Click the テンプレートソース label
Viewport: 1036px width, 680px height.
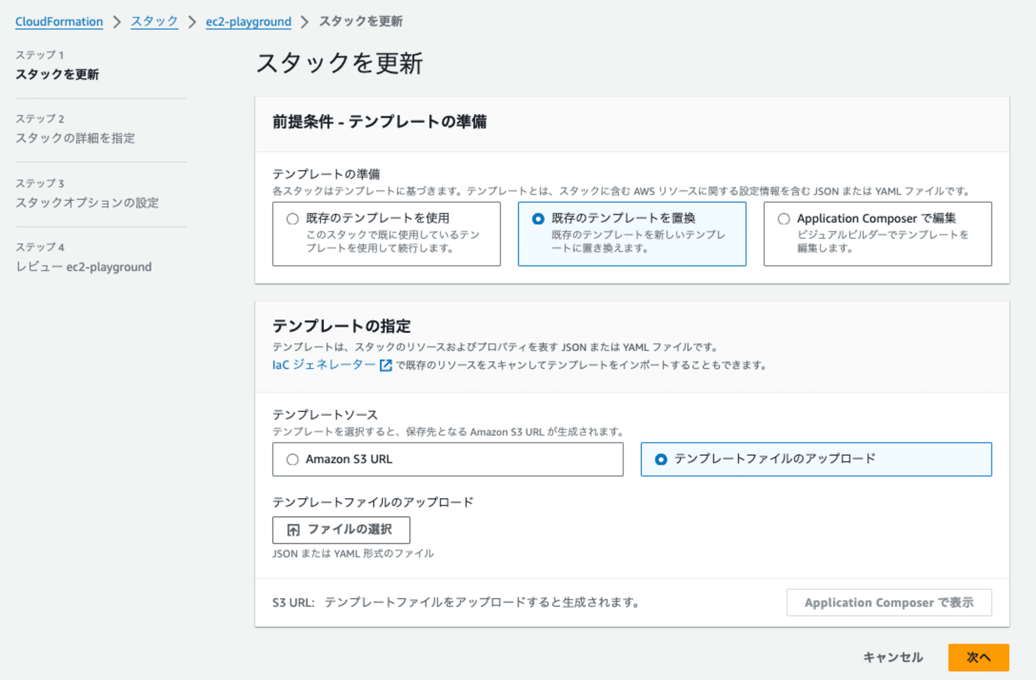click(325, 415)
